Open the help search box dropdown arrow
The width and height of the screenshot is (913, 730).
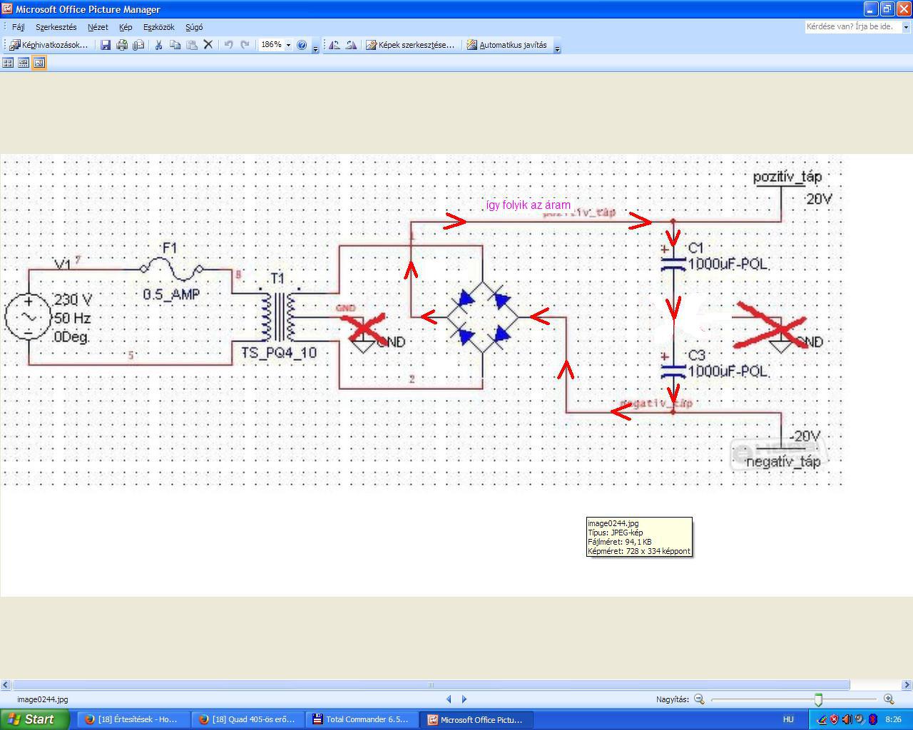[x=906, y=27]
